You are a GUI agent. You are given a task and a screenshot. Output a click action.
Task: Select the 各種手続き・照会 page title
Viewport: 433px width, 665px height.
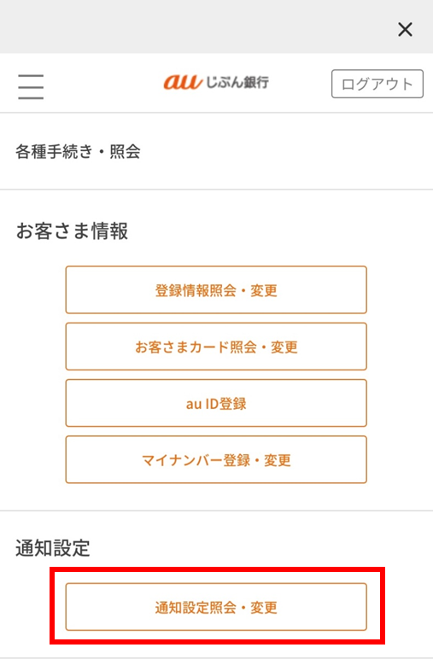78,151
